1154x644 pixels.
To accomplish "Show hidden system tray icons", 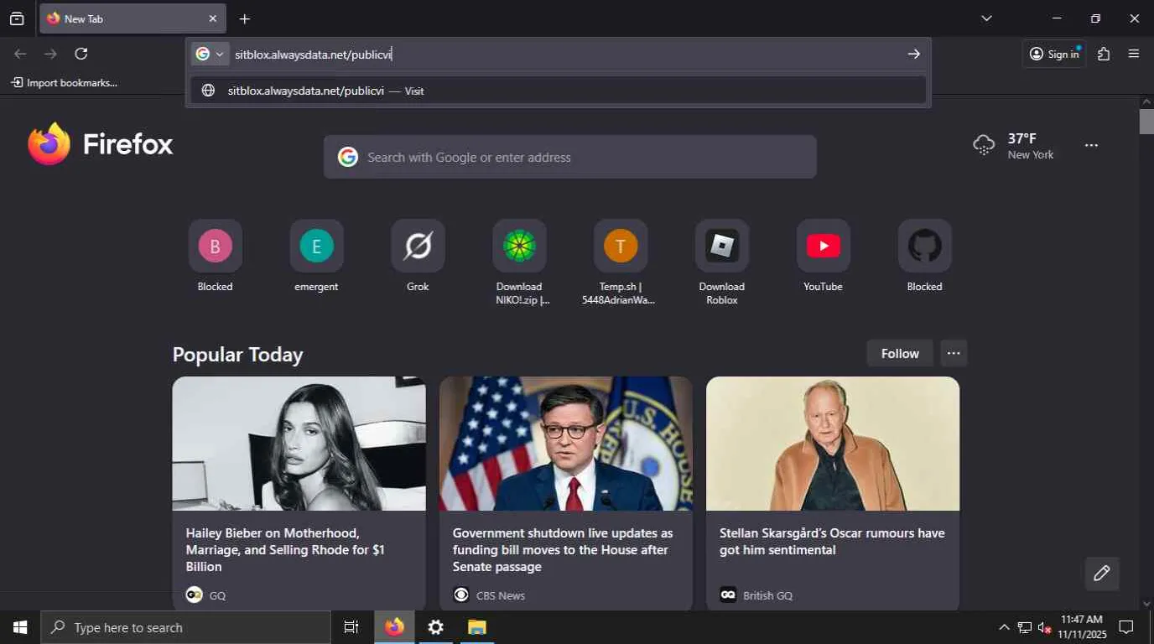I will click(x=1004, y=627).
